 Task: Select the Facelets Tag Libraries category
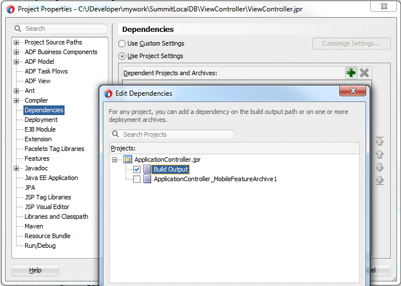click(x=54, y=149)
